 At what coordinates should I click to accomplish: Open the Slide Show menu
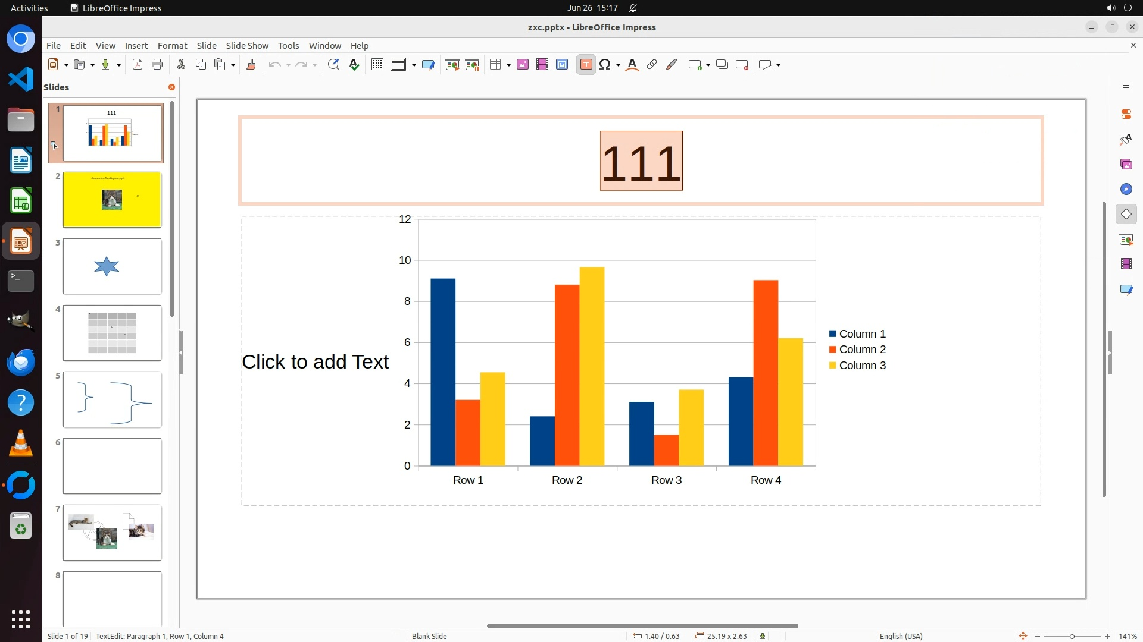tap(247, 45)
